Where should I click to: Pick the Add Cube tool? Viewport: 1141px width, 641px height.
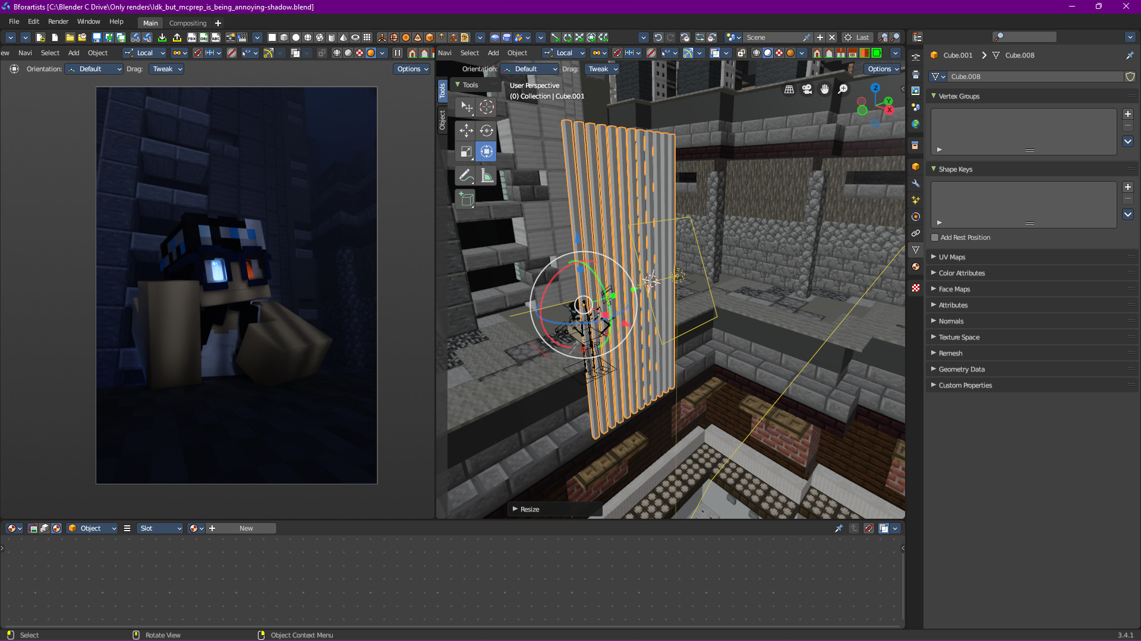tap(467, 199)
